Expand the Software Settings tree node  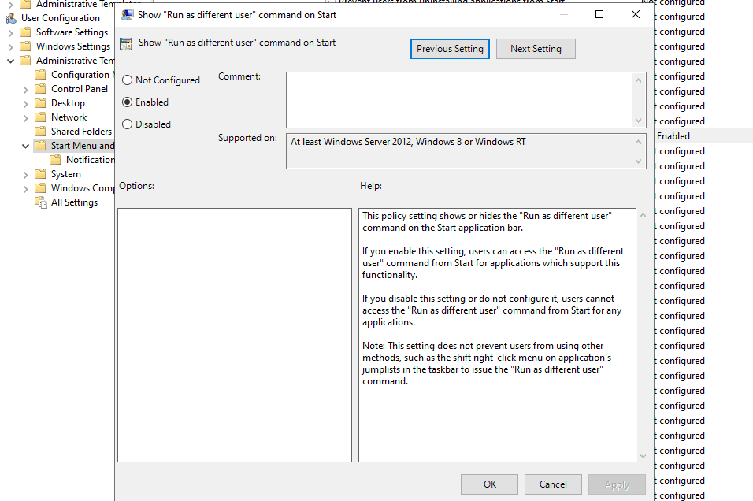click(10, 32)
